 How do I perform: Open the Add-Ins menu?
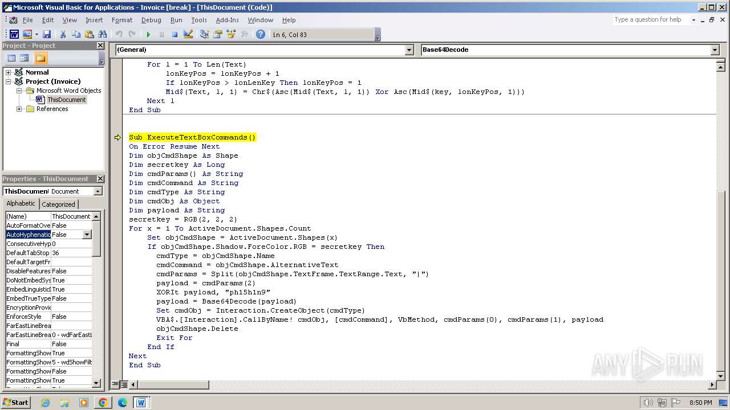228,20
